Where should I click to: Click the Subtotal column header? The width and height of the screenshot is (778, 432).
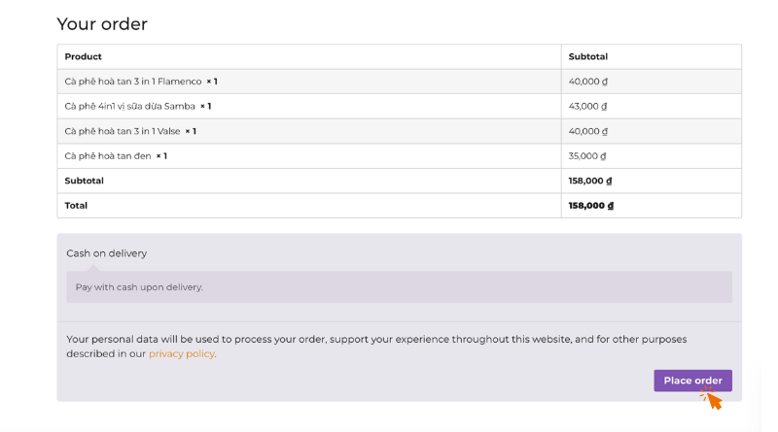point(588,56)
